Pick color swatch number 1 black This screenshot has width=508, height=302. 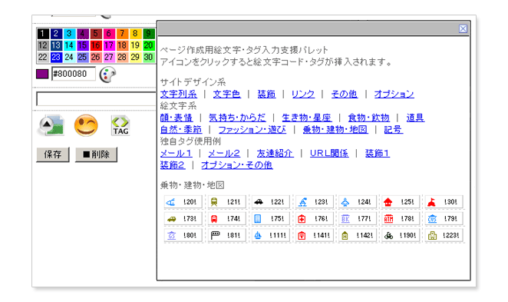(43, 33)
